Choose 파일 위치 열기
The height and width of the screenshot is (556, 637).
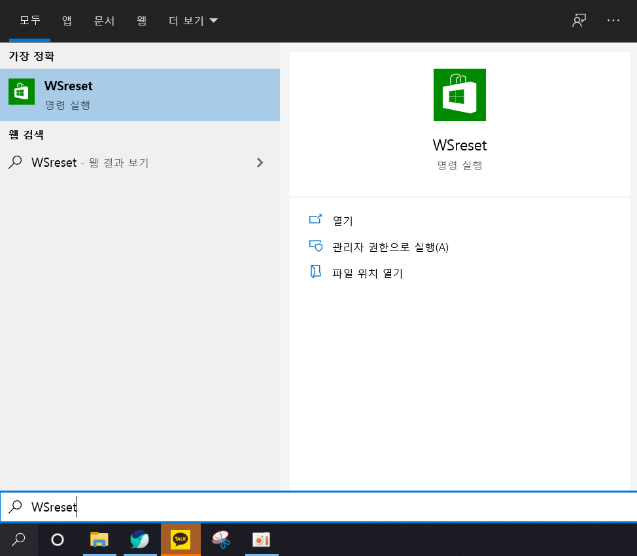368,273
